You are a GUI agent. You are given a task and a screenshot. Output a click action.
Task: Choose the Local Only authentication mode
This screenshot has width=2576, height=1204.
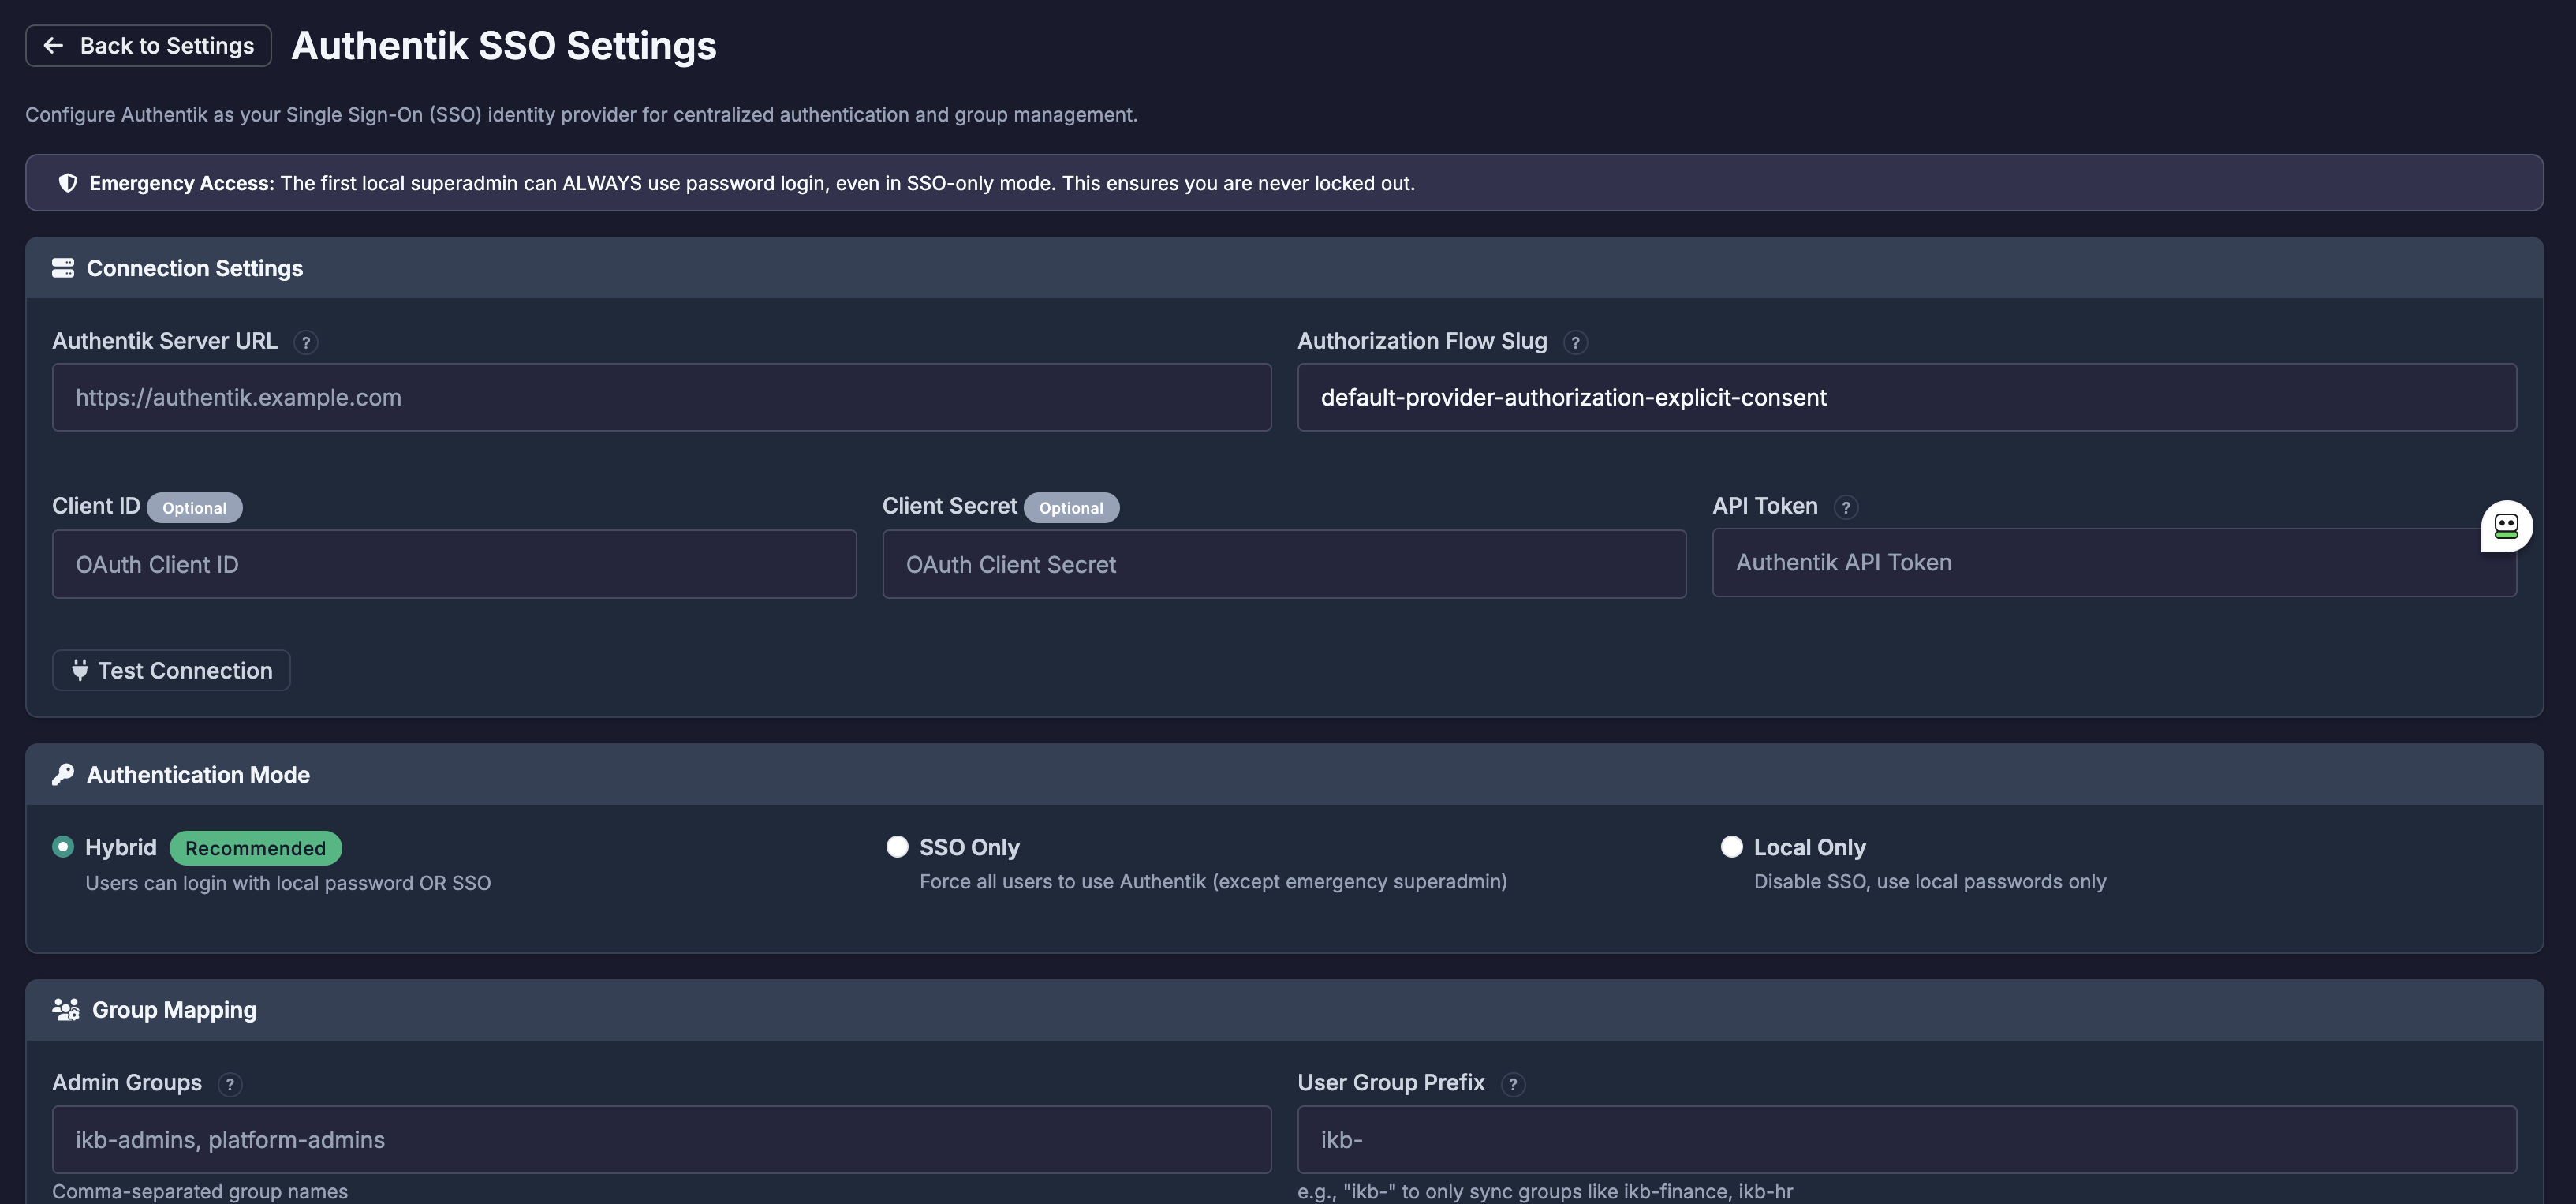pos(1731,847)
